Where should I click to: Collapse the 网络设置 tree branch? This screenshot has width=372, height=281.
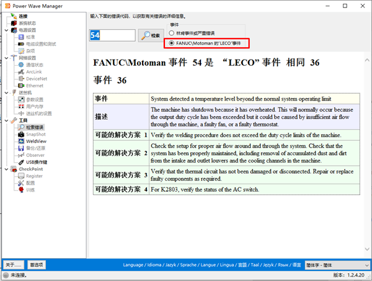pyautogui.click(x=6, y=58)
